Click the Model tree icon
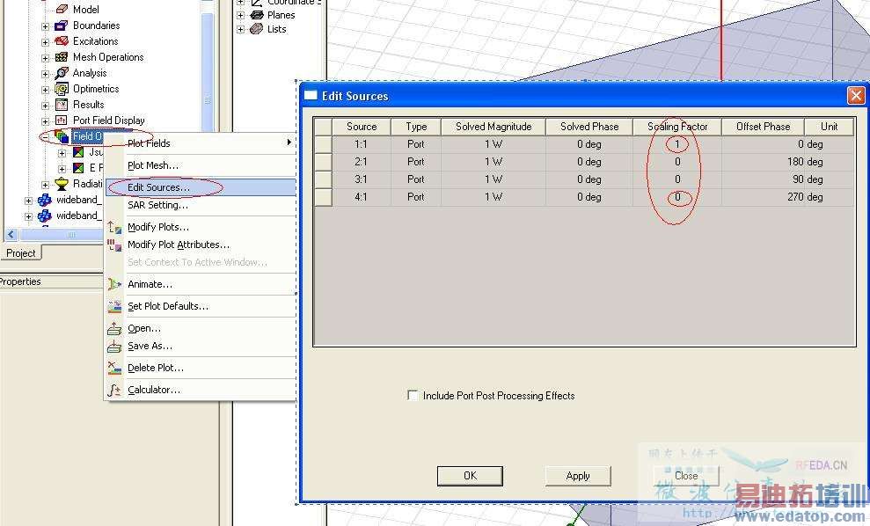Screen dimensions: 870x526 [x=62, y=9]
